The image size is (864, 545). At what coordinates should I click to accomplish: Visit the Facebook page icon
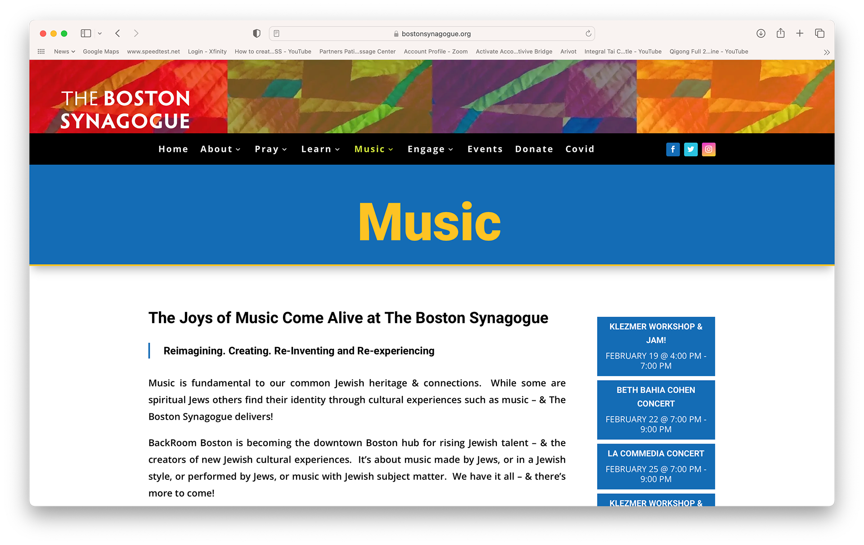click(673, 149)
